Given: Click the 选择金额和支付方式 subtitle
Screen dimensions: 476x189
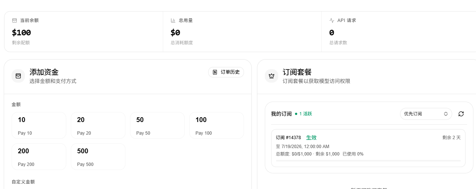Looking at the screenshot, I should (x=53, y=81).
